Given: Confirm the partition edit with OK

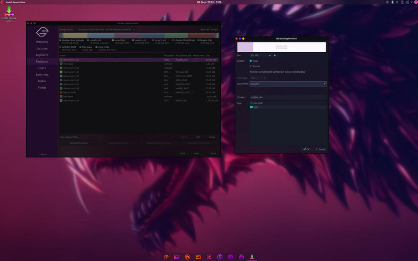Looking at the screenshot, I should (306, 149).
